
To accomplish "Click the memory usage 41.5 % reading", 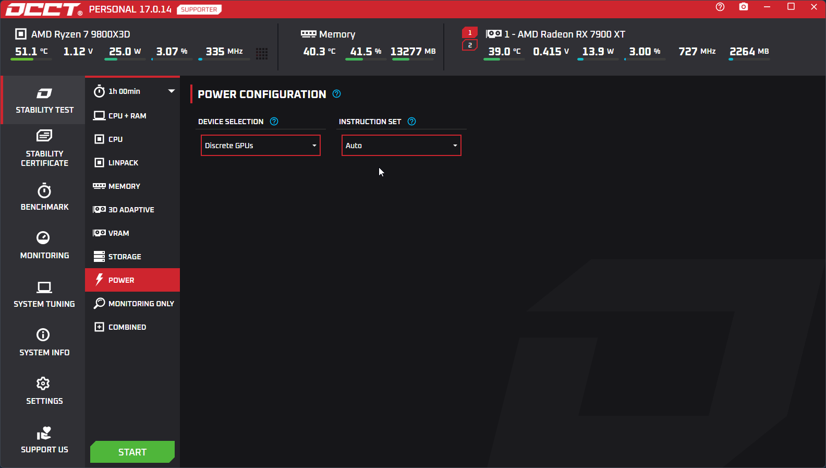I will point(366,52).
